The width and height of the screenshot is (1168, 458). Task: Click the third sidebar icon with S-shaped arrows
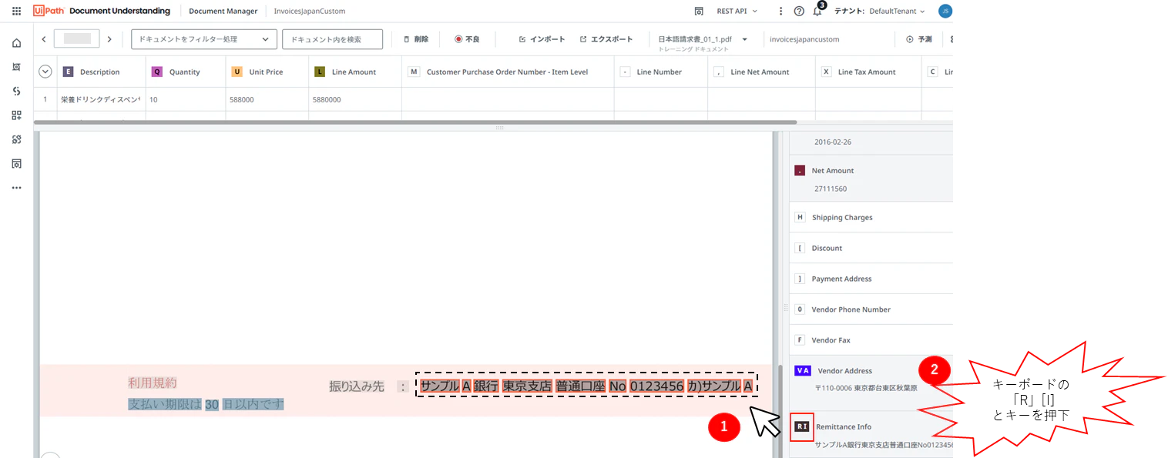point(16,91)
